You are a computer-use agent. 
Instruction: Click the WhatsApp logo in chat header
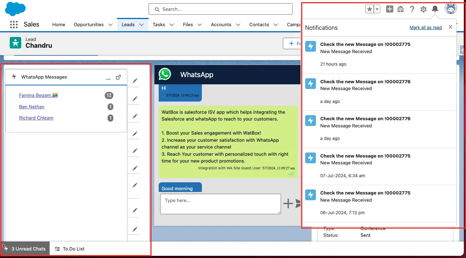coord(165,74)
